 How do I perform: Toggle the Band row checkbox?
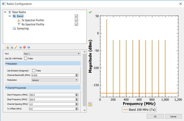coord(76,16)
